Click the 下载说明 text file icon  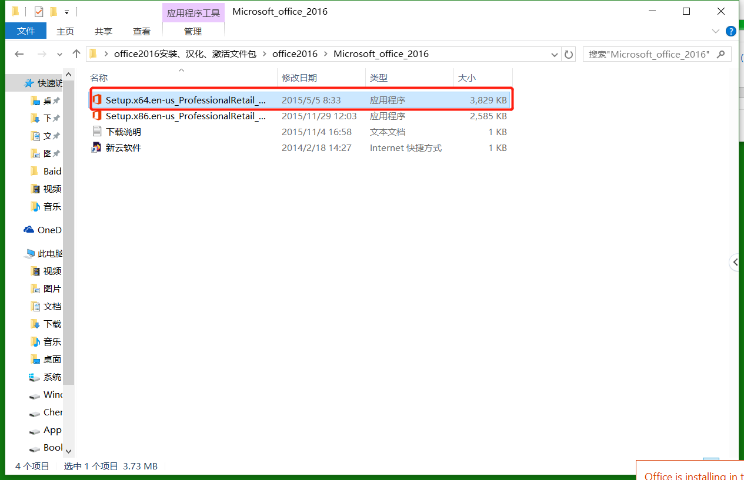click(97, 132)
